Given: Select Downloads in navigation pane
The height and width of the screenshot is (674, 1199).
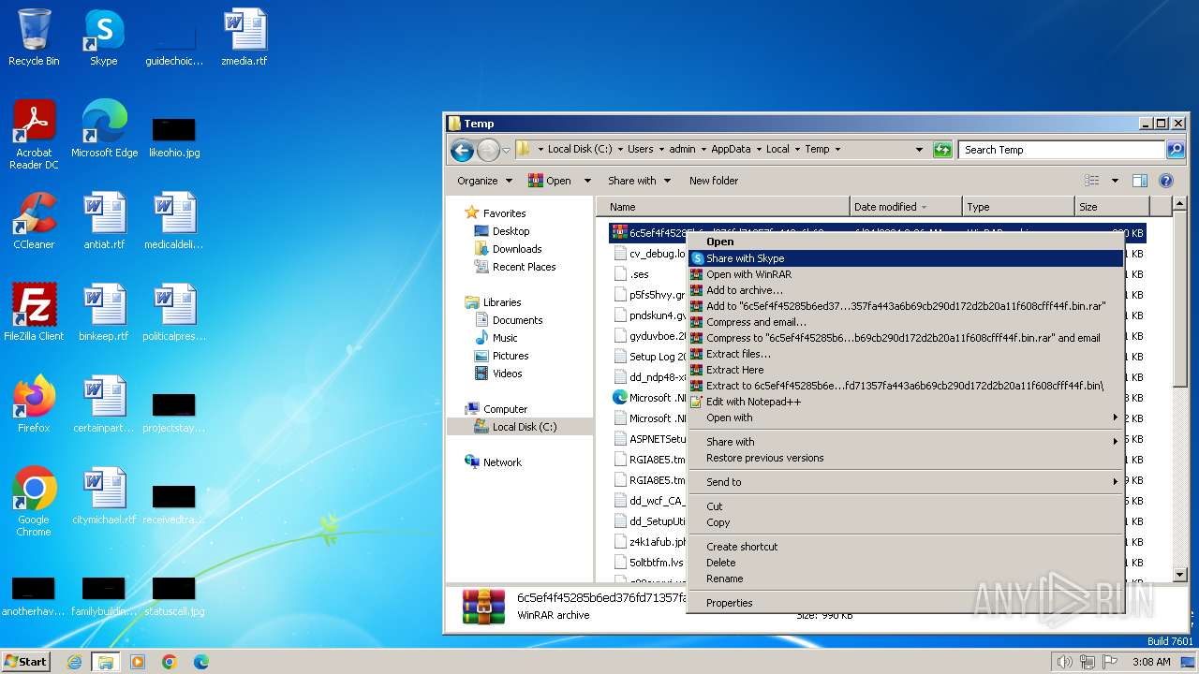Looking at the screenshot, I should 517,249.
